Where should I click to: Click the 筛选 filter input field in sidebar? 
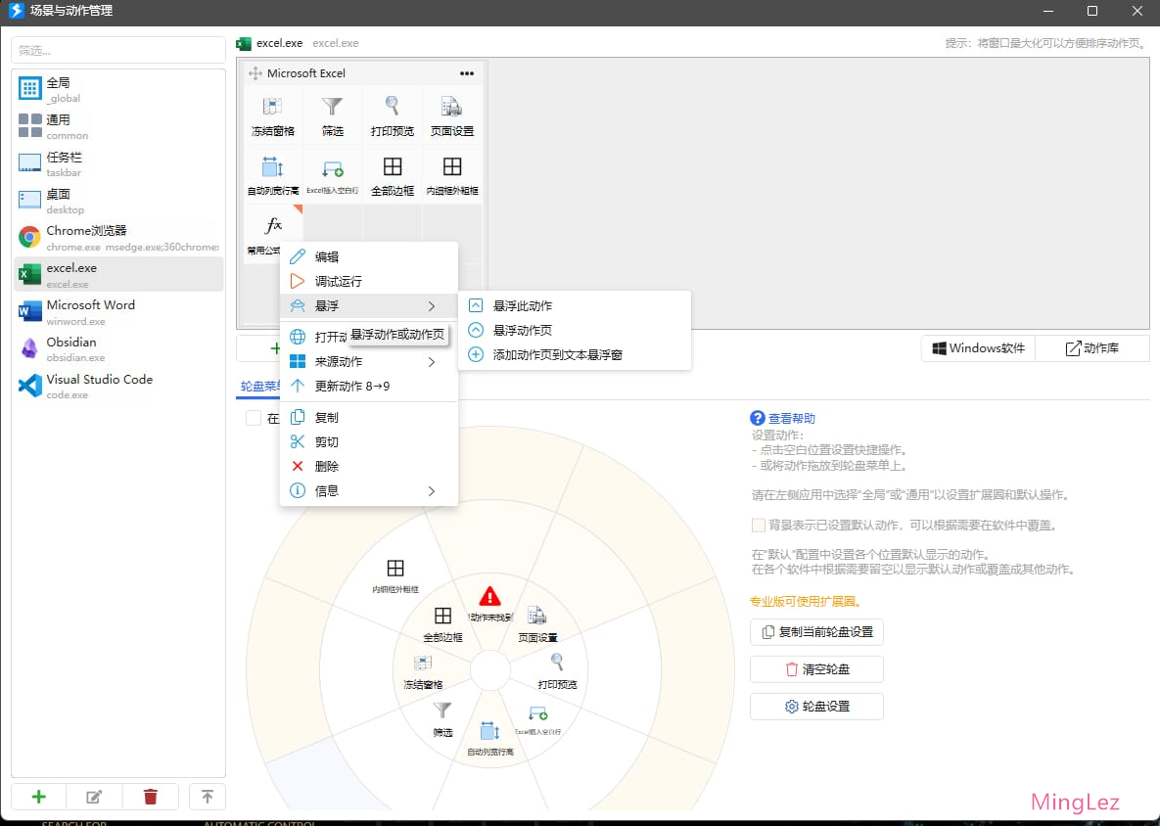117,49
